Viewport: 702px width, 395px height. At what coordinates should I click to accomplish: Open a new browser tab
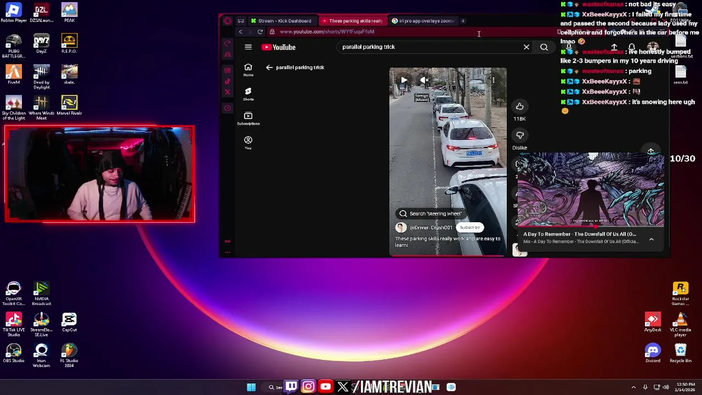pos(463,21)
